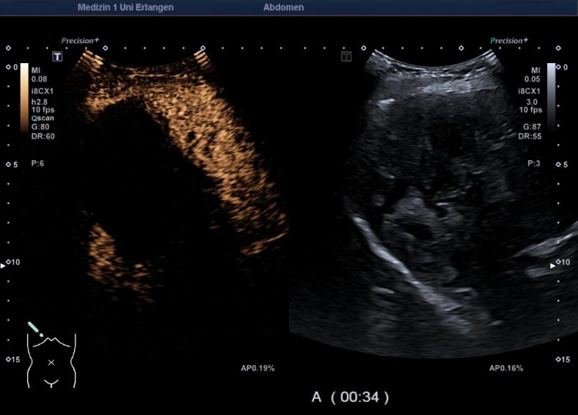Click the G:87 gain value on right

532,127
